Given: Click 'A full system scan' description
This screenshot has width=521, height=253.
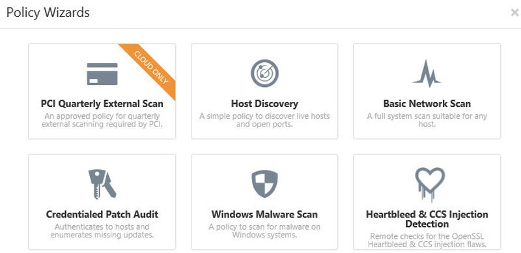Looking at the screenshot, I should [427, 121].
